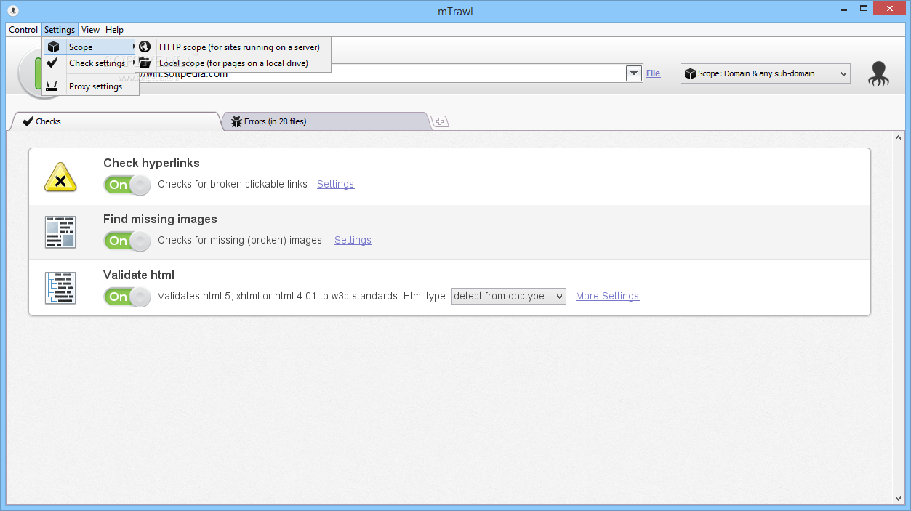
Task: Open More Settings link for Validate html
Action: click(x=607, y=296)
